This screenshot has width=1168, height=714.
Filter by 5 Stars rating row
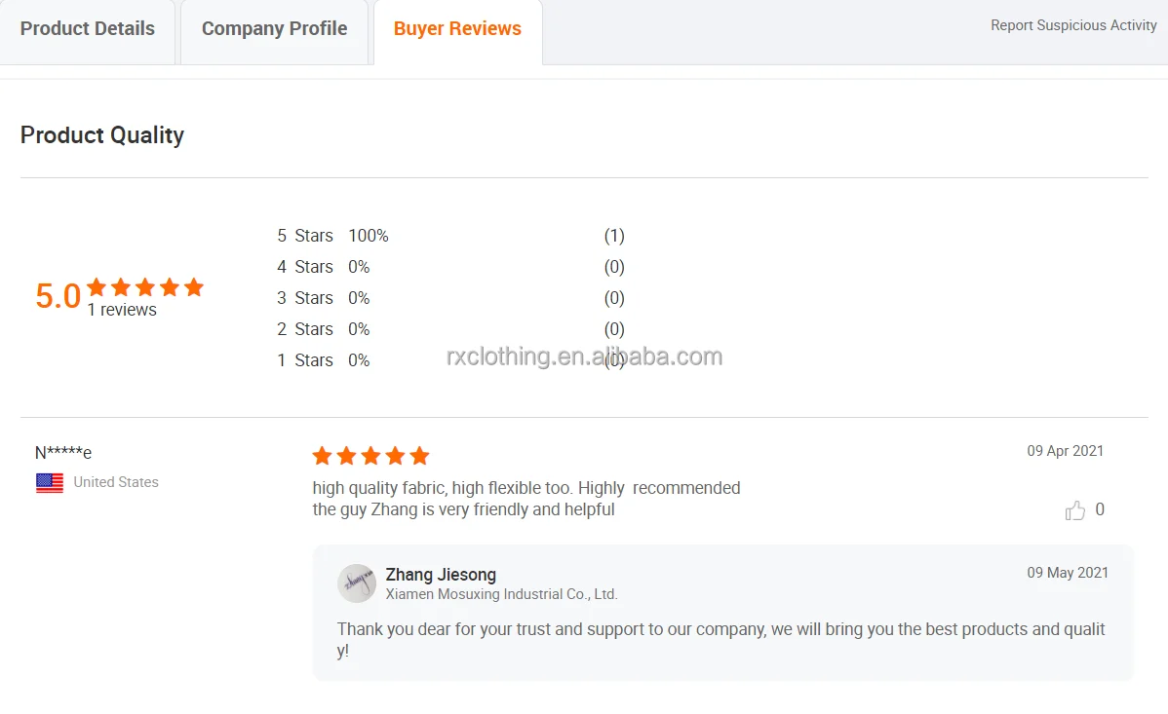[x=450, y=236]
